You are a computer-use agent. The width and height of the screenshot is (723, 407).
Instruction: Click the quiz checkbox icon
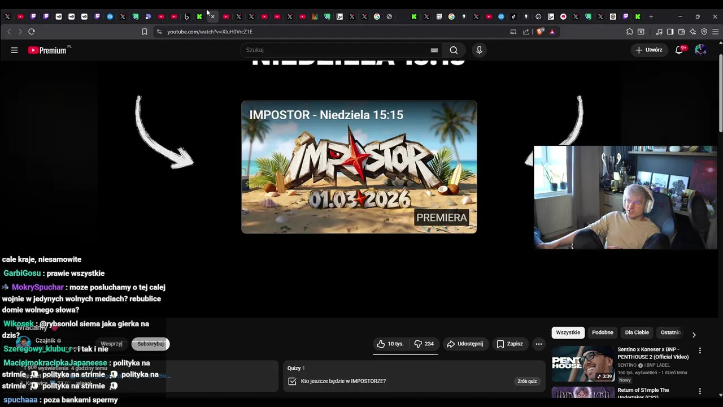coord(292,381)
